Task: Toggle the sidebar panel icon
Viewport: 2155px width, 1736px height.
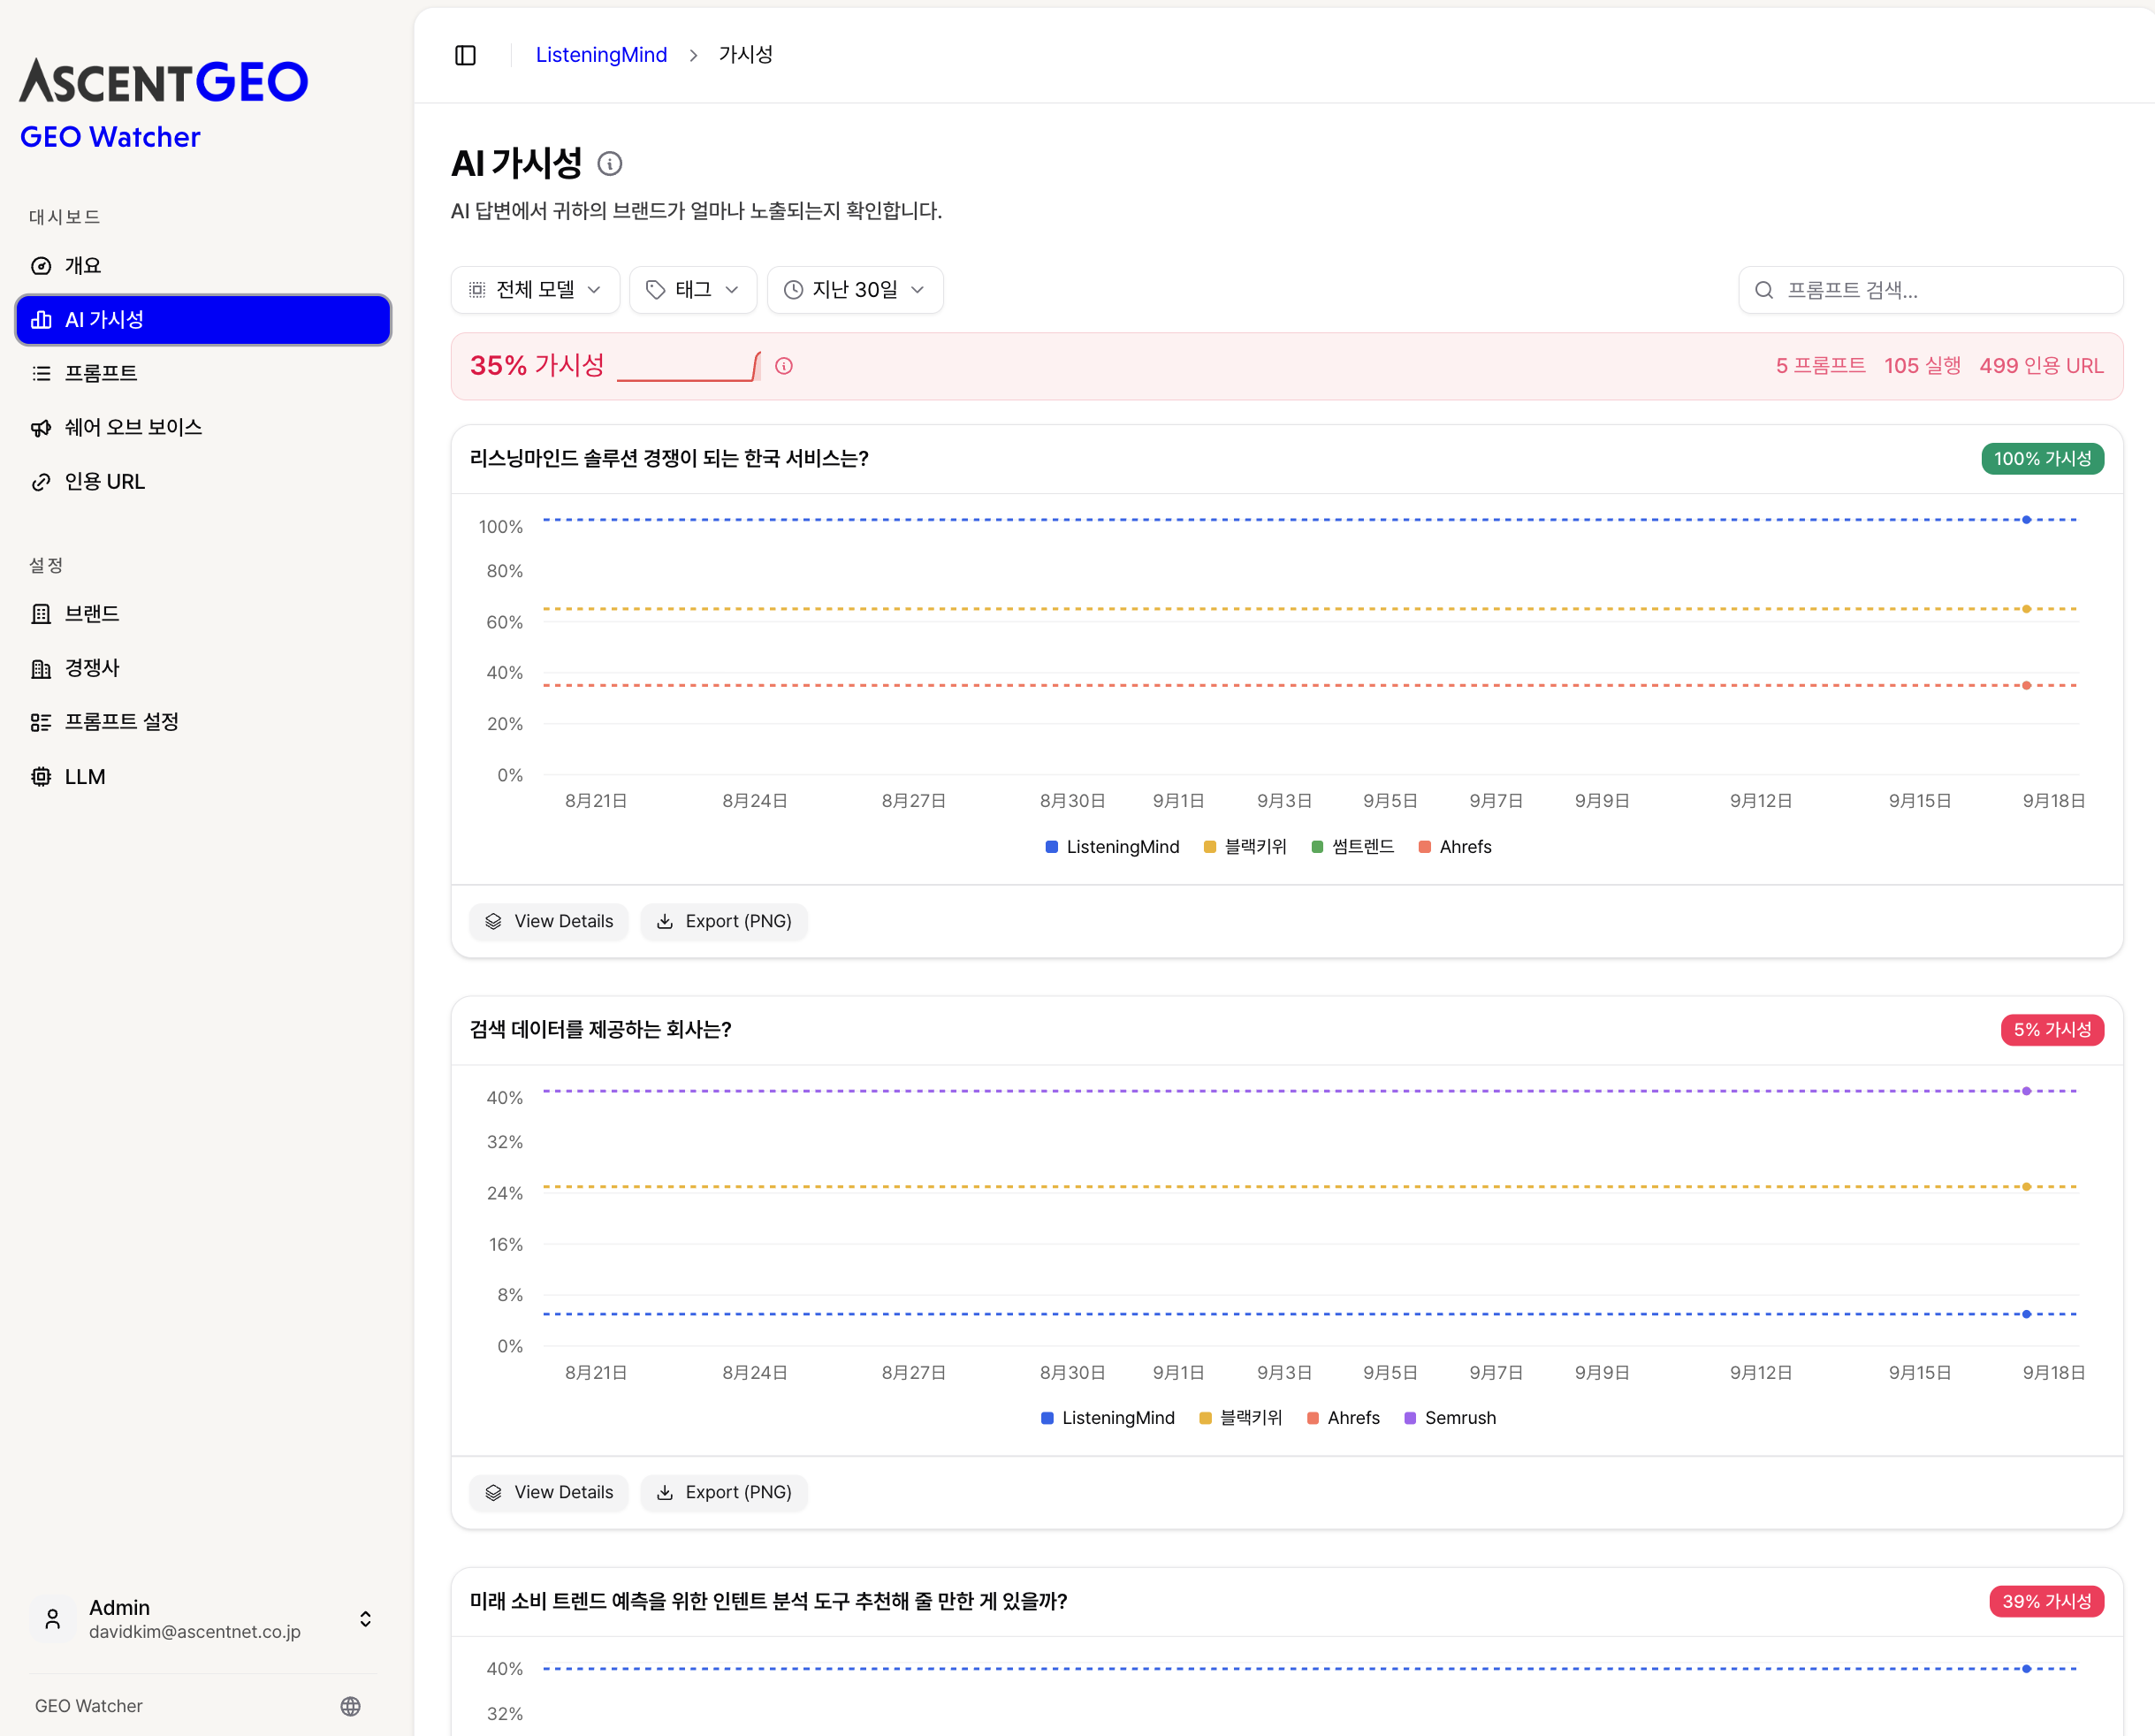Action: 465,55
